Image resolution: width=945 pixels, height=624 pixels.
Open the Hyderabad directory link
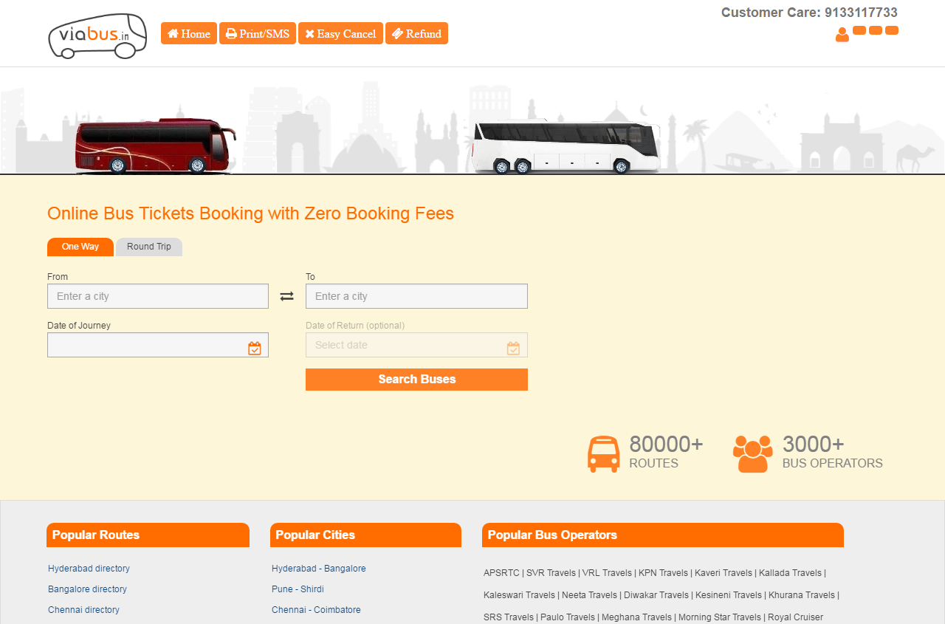(89, 569)
